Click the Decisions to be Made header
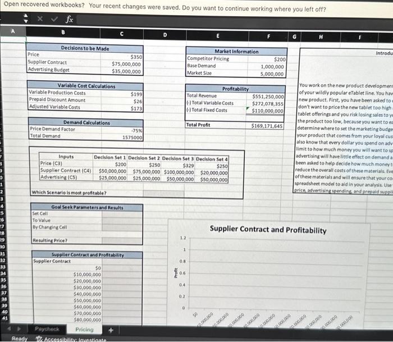This screenshot has height=342, width=393. pyautogui.click(x=85, y=48)
